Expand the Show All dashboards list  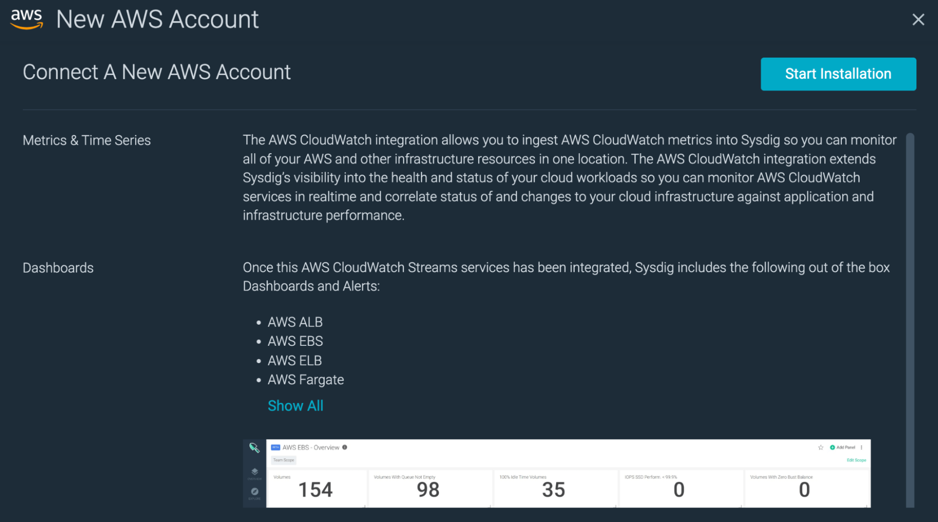(x=295, y=405)
